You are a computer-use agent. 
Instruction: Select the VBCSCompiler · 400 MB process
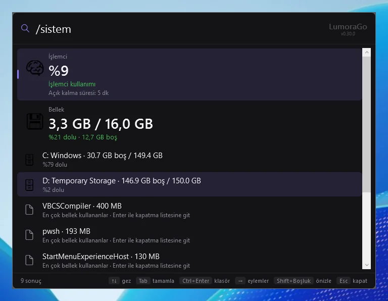click(x=189, y=210)
